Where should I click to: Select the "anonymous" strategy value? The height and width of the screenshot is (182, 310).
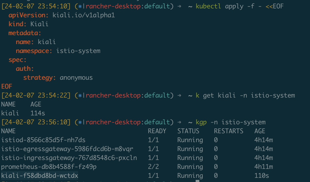click(x=76, y=78)
